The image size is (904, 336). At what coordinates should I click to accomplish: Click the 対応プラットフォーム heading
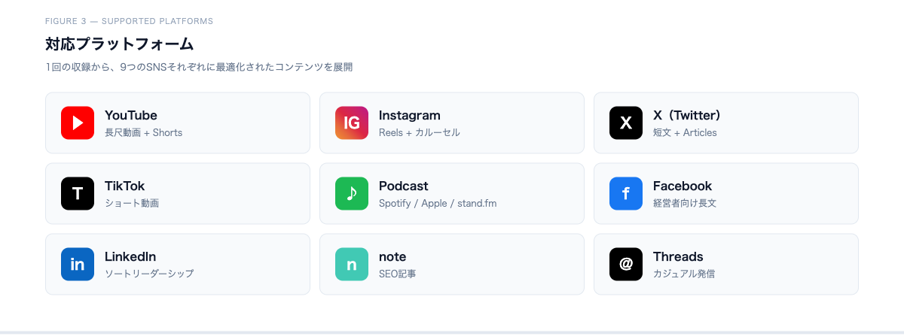click(x=120, y=44)
